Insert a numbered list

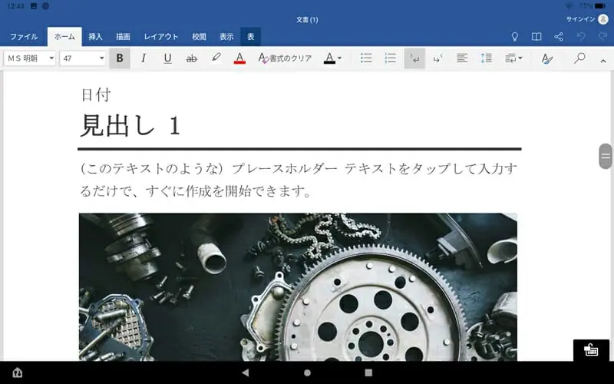point(391,58)
